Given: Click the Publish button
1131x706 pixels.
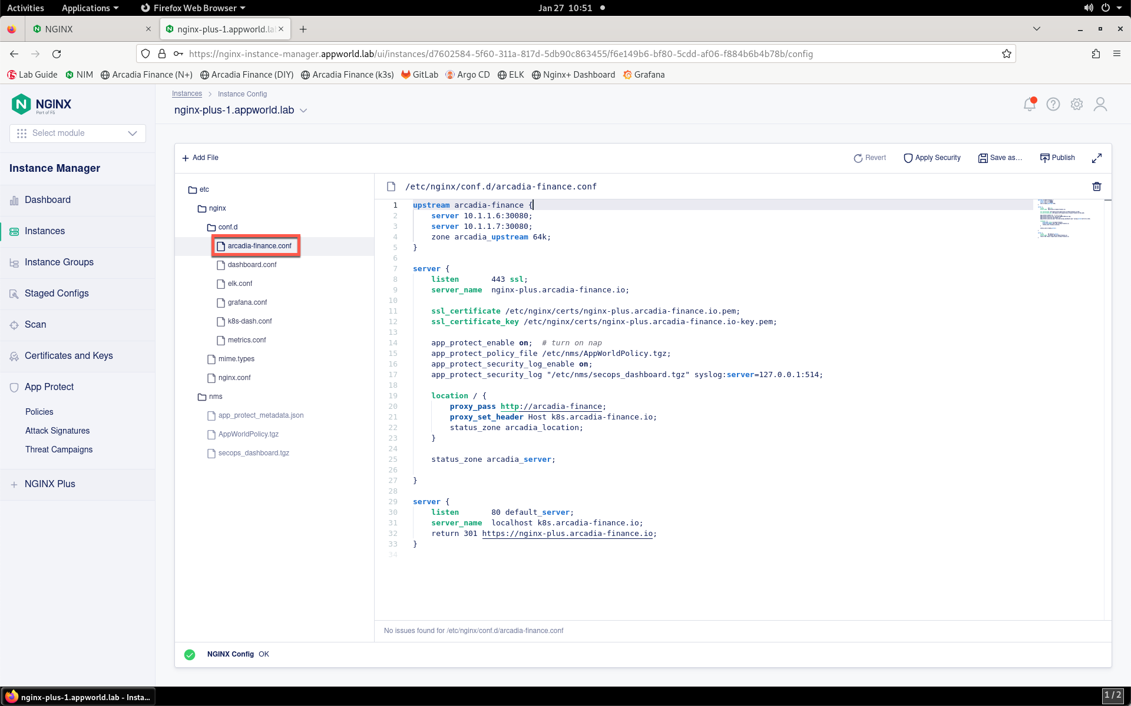Looking at the screenshot, I should pos(1057,158).
